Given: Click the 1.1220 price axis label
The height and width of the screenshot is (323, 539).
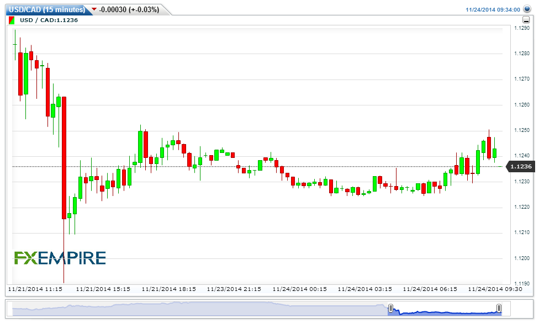Looking at the screenshot, I should click(x=522, y=207).
